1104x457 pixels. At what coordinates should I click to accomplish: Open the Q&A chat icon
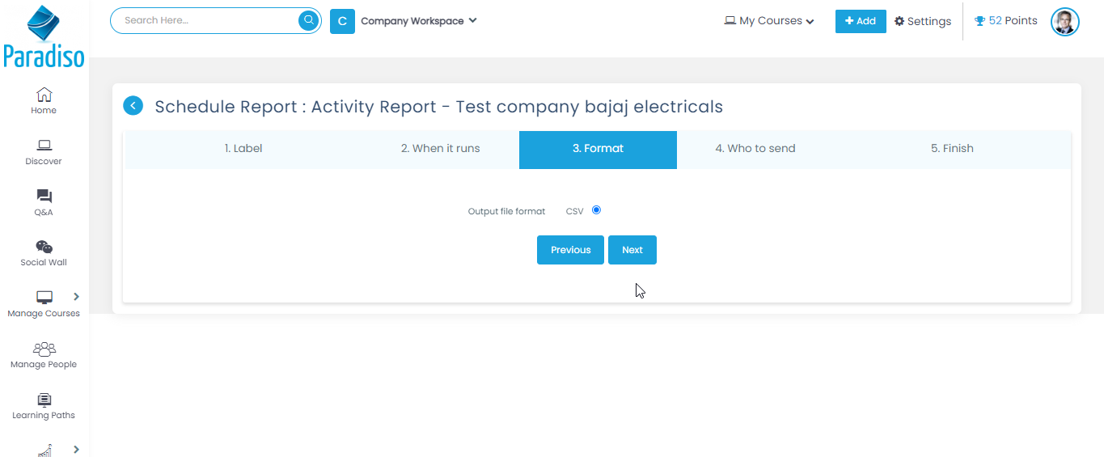tap(44, 197)
